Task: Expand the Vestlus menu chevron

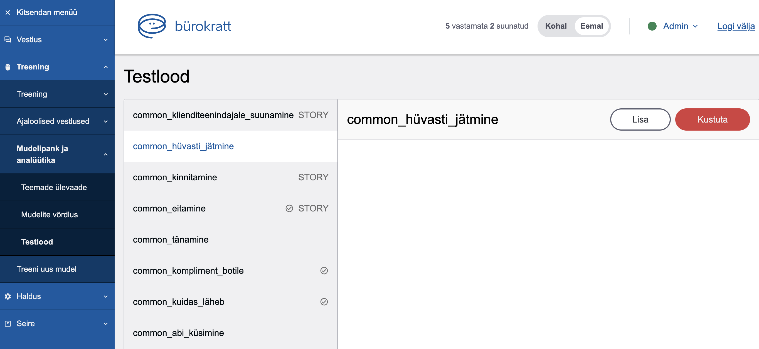Action: click(x=106, y=40)
